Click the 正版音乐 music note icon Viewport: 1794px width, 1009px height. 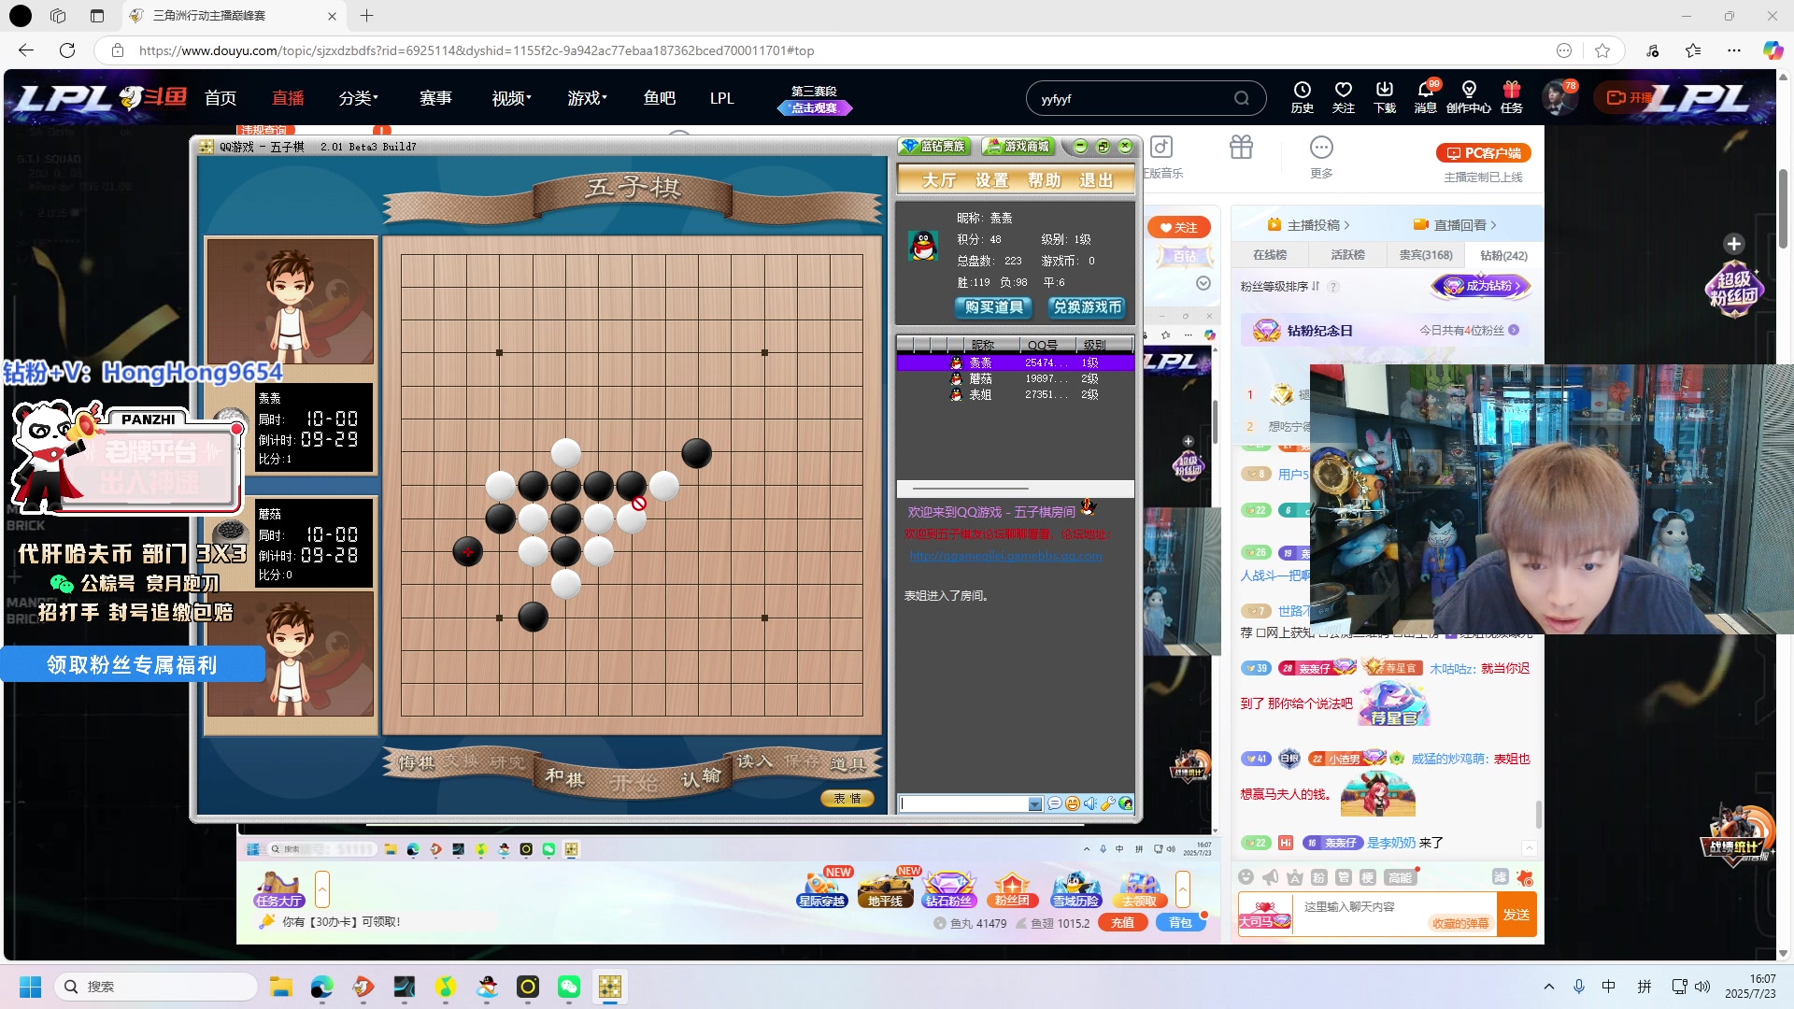tap(1161, 147)
